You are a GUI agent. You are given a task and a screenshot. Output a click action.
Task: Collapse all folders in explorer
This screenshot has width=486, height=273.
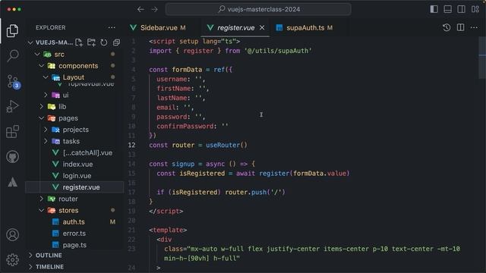(116, 42)
